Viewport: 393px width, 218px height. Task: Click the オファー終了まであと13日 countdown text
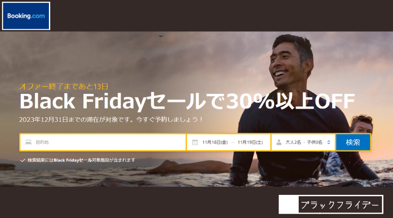coord(64,87)
